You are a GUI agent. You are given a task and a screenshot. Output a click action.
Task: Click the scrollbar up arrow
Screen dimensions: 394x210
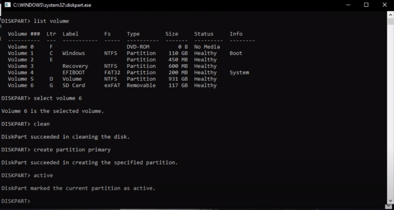(390, 15)
